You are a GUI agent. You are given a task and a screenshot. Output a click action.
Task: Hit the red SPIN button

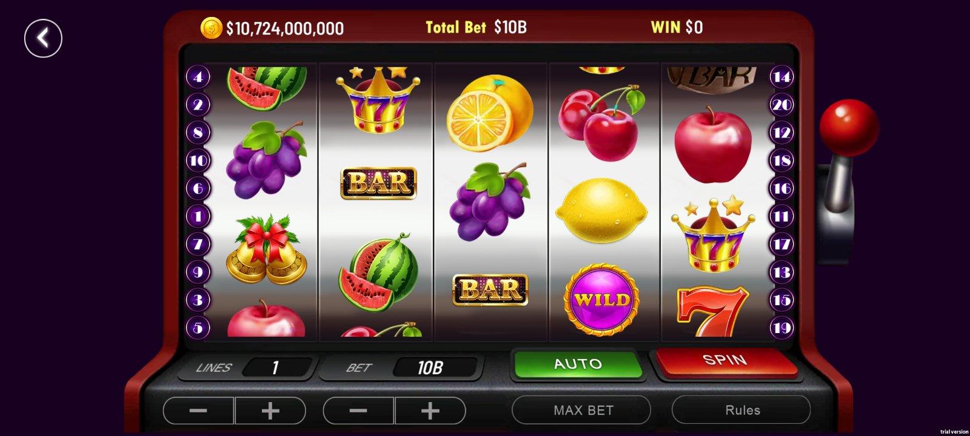[725, 361]
